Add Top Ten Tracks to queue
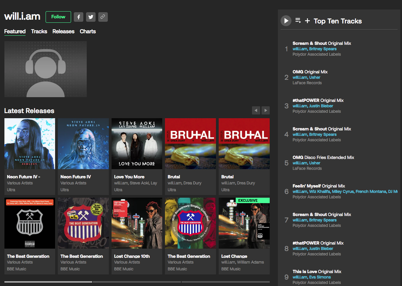This screenshot has width=402, height=286. (x=298, y=20)
